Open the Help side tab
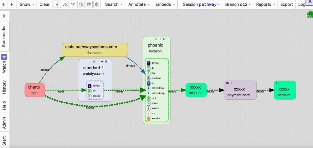The height and width of the screenshot is (148, 313). click(4, 105)
